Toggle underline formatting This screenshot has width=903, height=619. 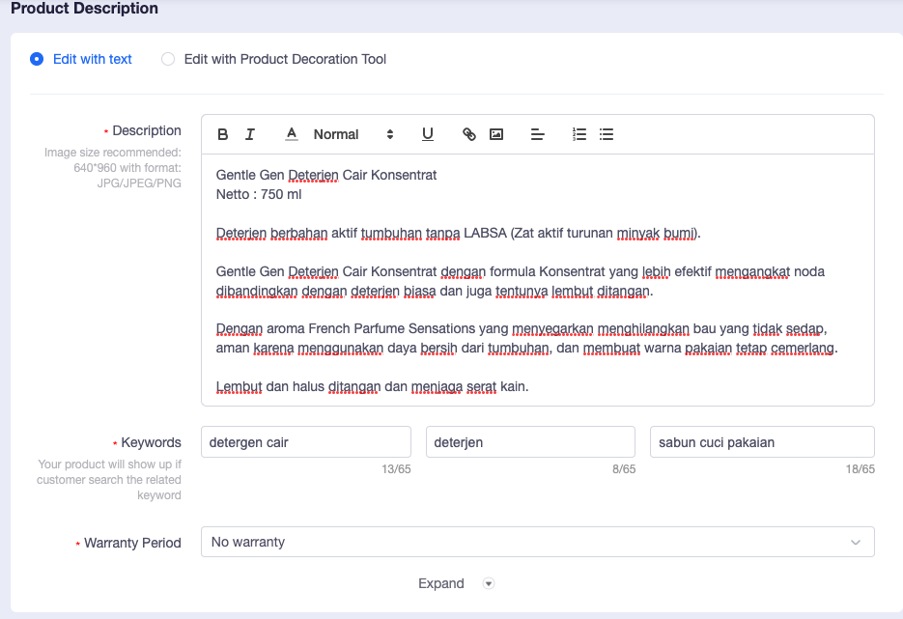(427, 135)
